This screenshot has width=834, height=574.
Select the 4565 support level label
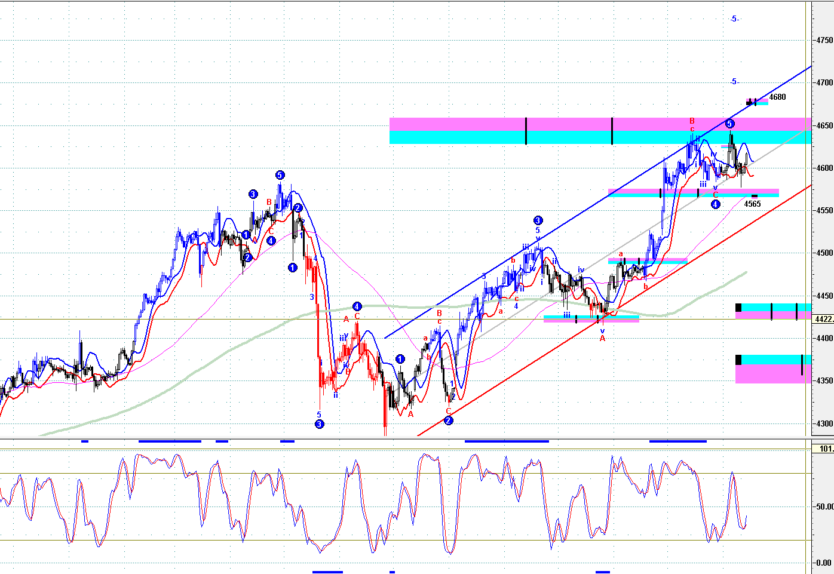(x=752, y=204)
